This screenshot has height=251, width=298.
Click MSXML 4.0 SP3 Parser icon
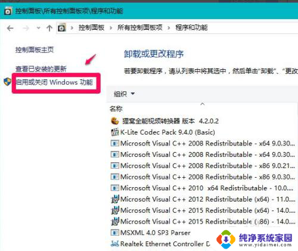coord(115,233)
